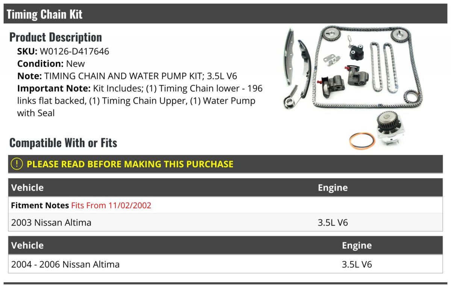This screenshot has height=288, width=451.
Task: Click the second Vehicle column header
Action: [27, 245]
